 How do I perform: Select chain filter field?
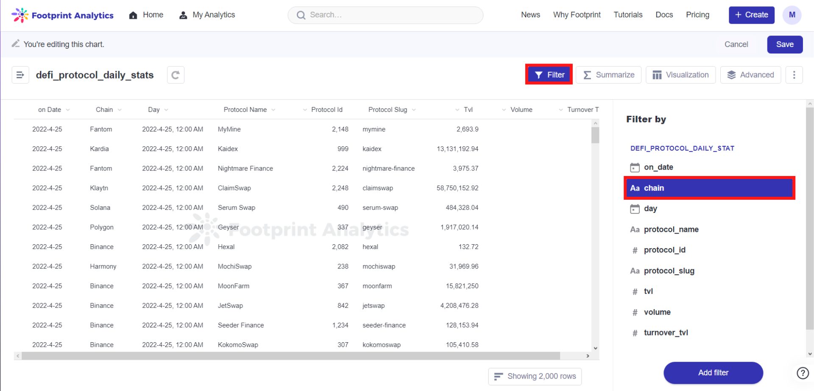coord(709,188)
